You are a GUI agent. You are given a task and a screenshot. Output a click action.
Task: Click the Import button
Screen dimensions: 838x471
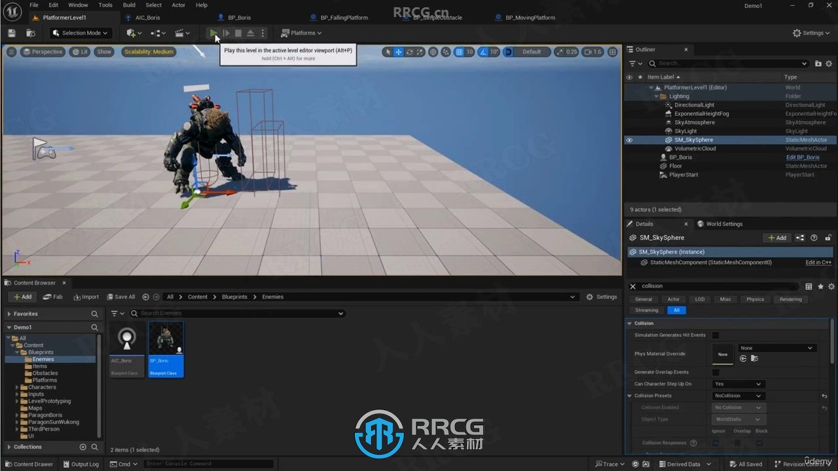coord(86,297)
